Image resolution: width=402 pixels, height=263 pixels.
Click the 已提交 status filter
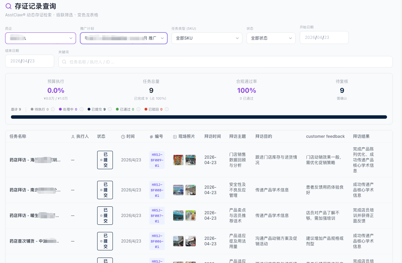[96, 109]
